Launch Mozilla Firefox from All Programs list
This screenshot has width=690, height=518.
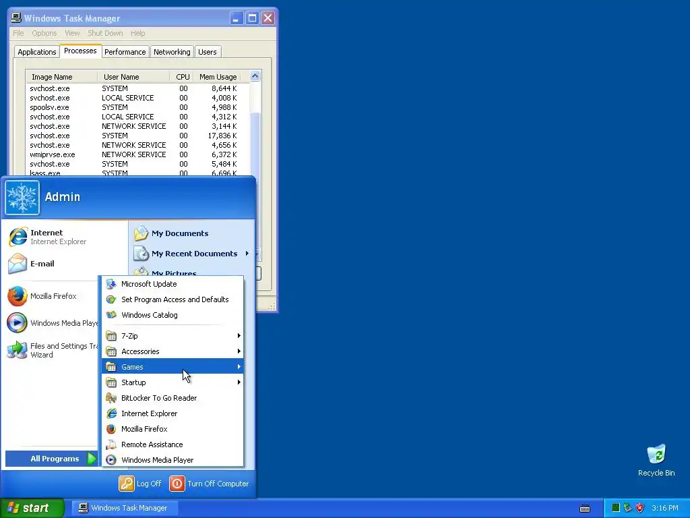coord(172,429)
